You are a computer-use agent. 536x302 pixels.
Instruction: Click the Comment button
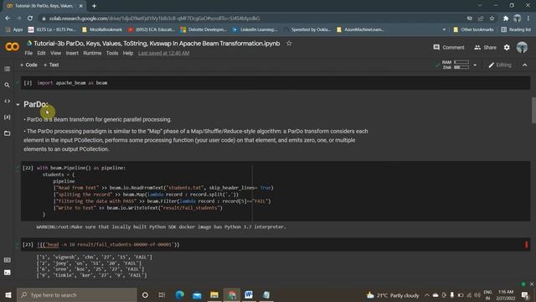coord(449,47)
